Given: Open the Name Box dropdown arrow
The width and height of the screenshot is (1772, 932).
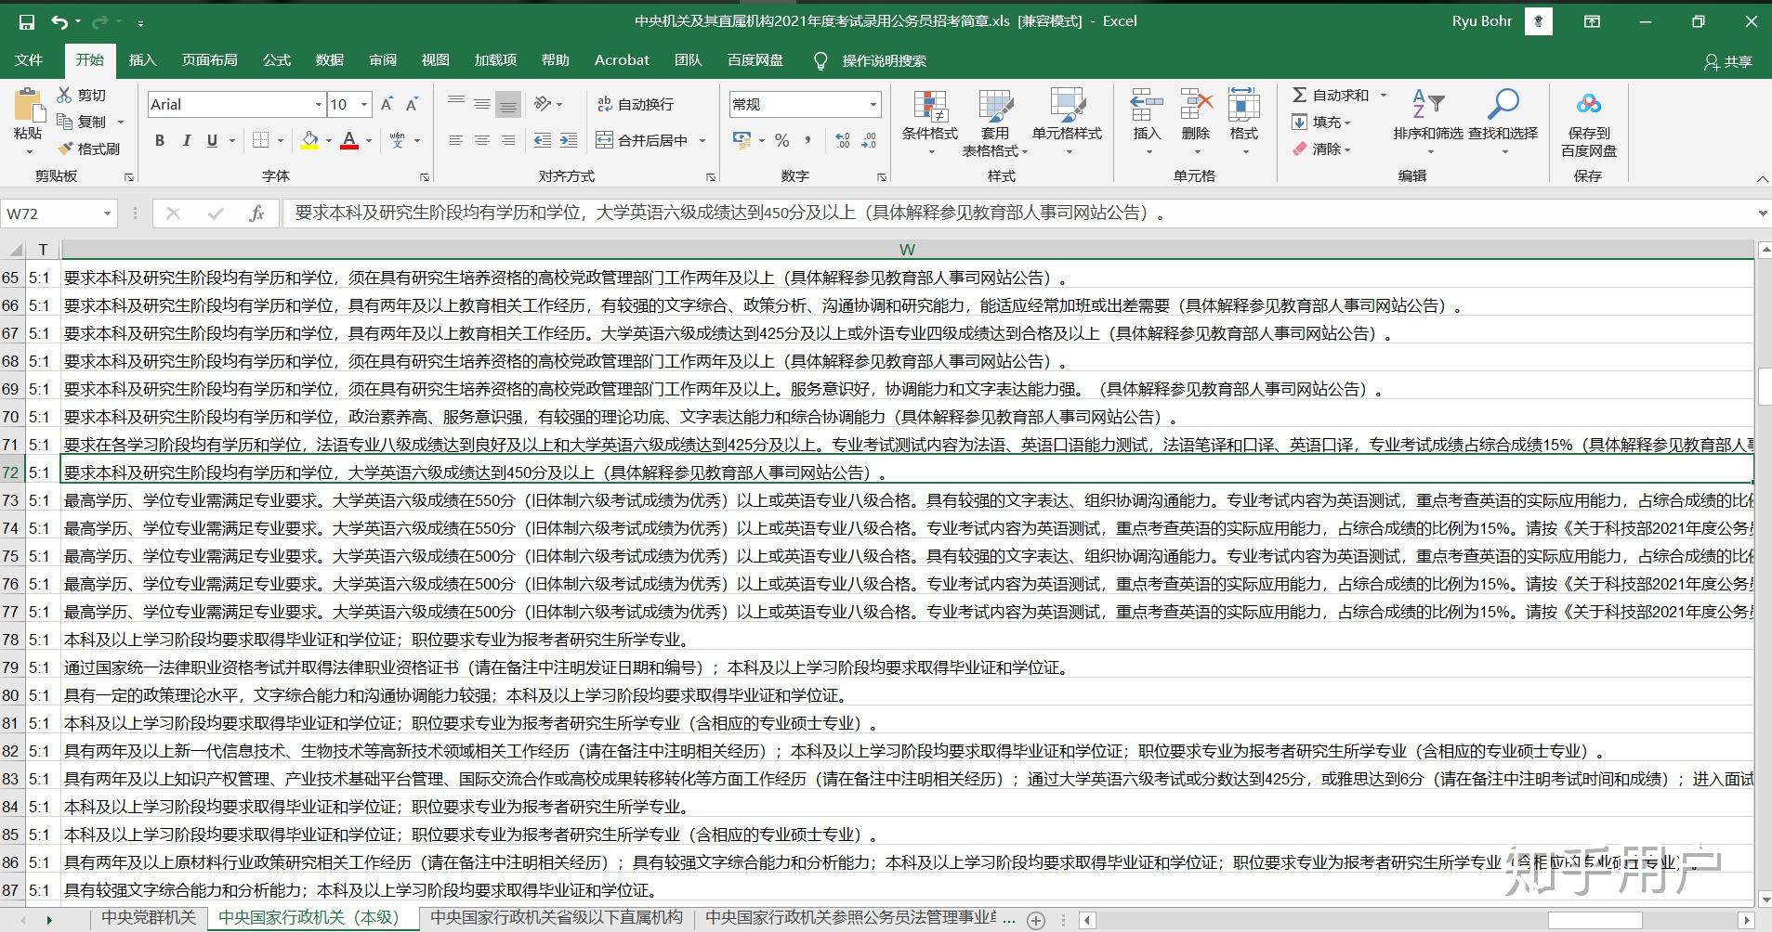Looking at the screenshot, I should (107, 214).
